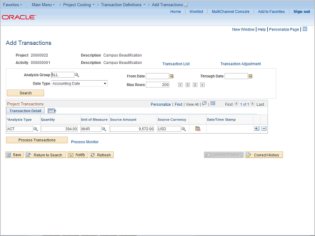
Task: Click the Refresh button
Action: click(x=101, y=155)
